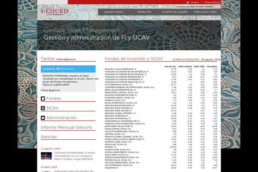The width and height of the screenshot is (258, 172).
Task: Click the 13 agosto news thumbnail
Action: pyautogui.click(x=46, y=156)
